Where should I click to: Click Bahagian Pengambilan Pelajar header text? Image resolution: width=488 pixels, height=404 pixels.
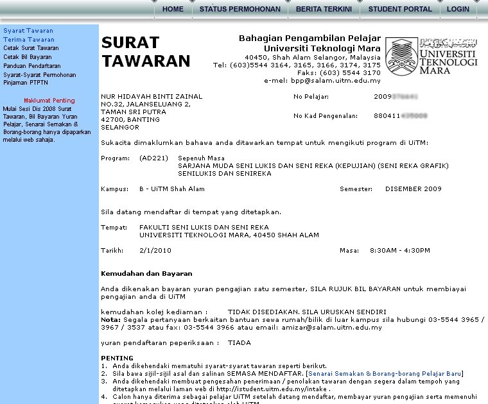point(309,38)
